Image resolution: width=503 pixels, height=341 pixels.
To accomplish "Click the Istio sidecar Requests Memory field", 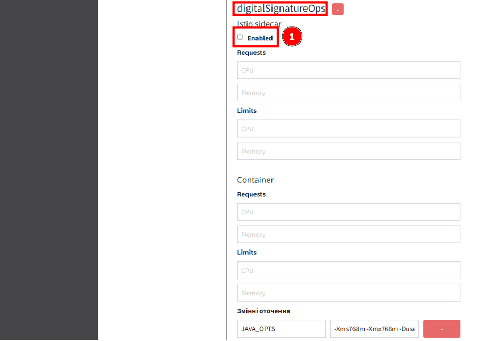I will click(349, 93).
